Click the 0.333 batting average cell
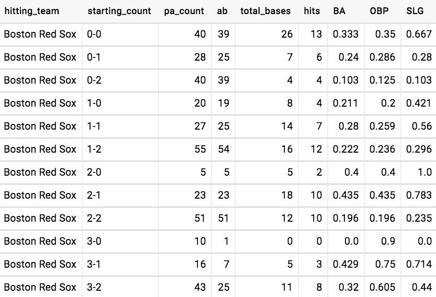The height and width of the screenshot is (297, 436). click(x=346, y=34)
